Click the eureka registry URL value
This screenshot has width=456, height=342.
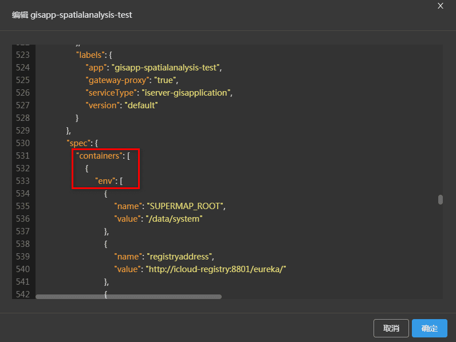coord(216,269)
